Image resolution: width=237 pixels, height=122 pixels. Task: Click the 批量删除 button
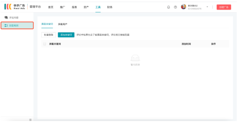coord(49,35)
